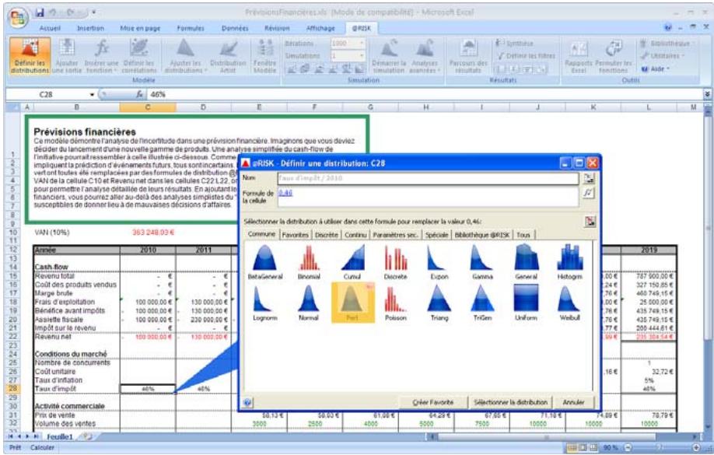Click the Histogrm distribution icon

569,258
